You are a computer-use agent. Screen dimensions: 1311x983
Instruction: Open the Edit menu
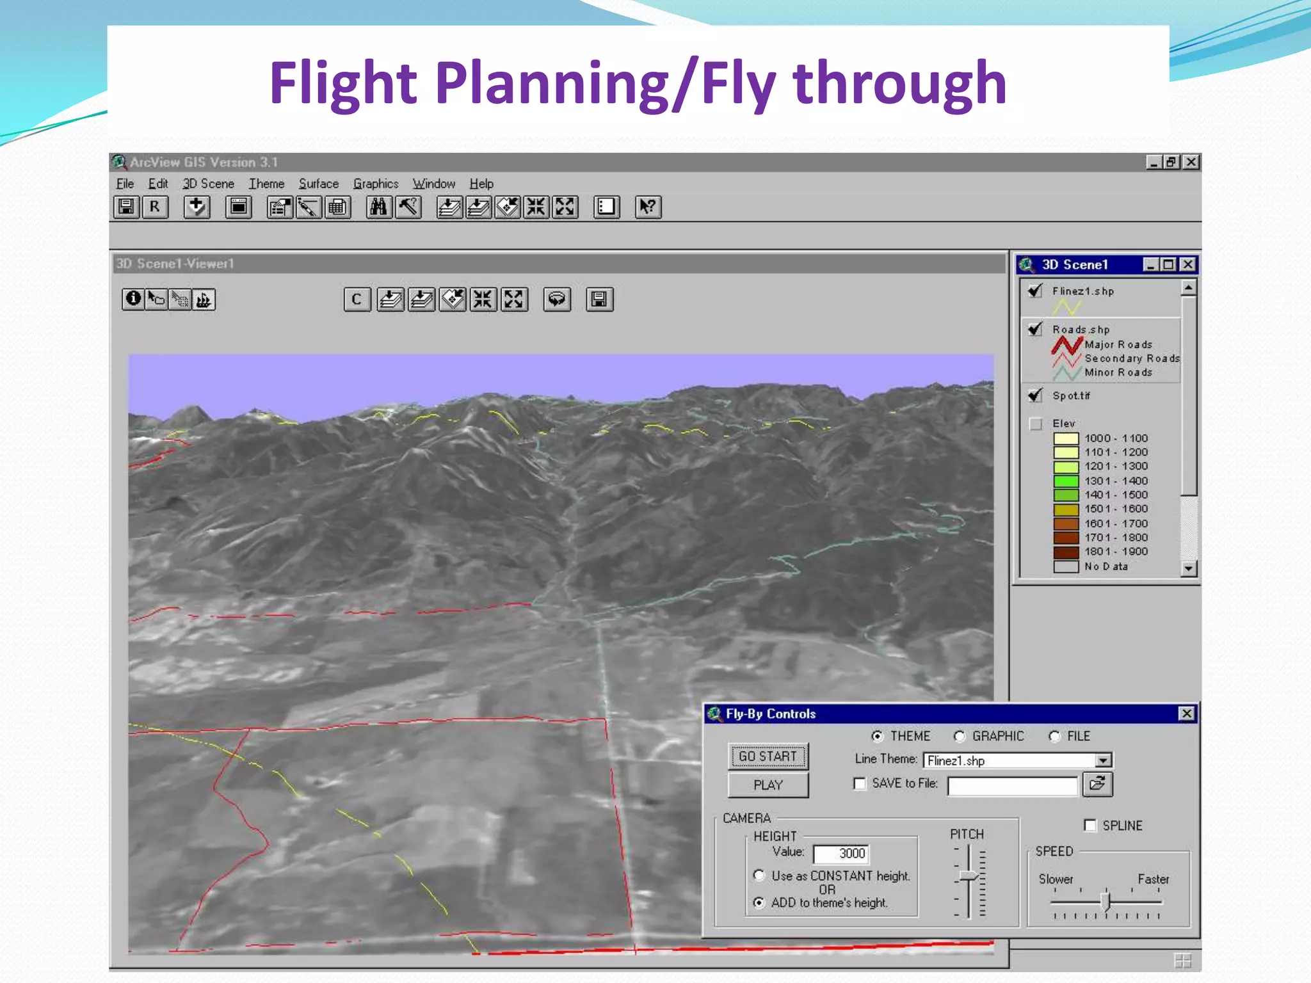coord(158,184)
